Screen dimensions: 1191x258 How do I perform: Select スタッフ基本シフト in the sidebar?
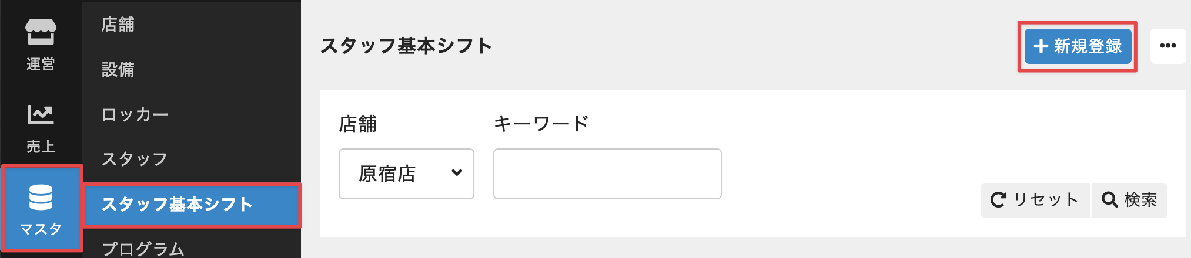tap(177, 205)
